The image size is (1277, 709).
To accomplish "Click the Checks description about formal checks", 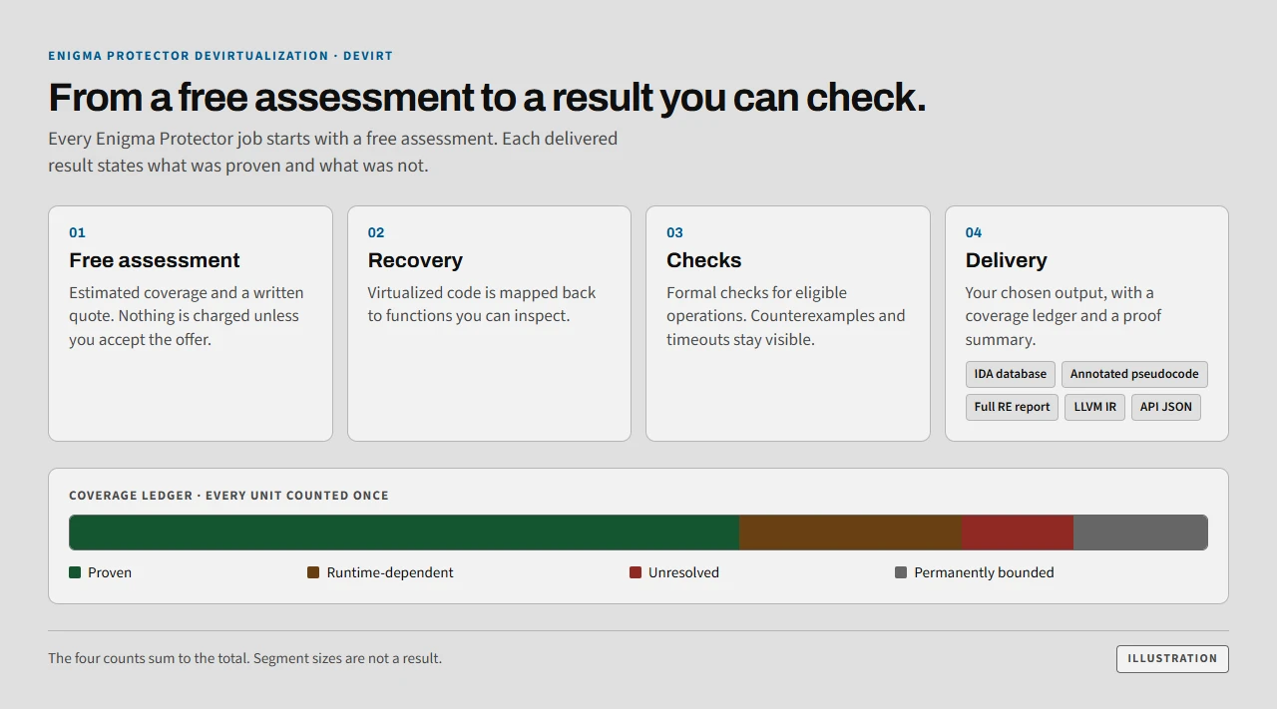I will [786, 316].
